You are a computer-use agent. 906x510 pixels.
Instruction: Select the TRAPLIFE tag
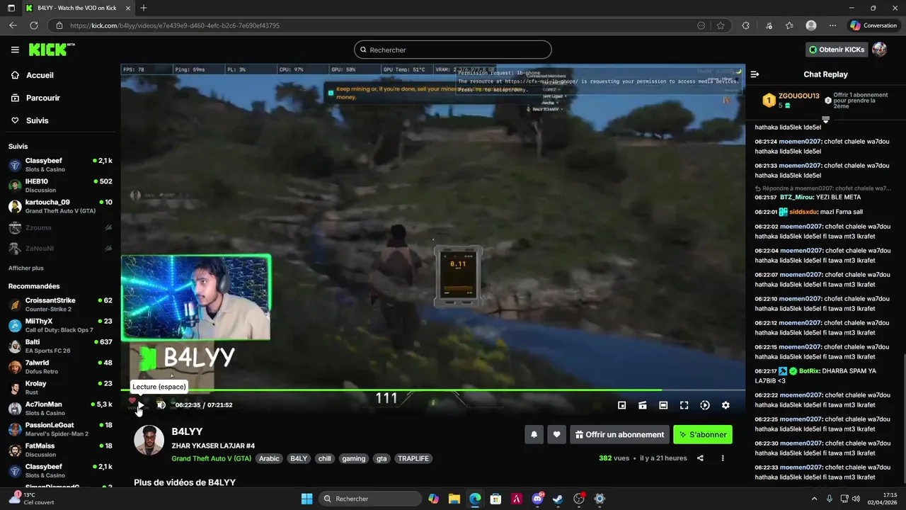[413, 458]
